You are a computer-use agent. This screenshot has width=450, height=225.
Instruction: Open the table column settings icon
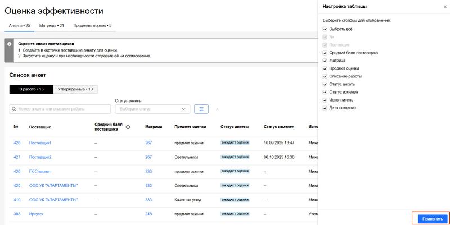(x=201, y=109)
